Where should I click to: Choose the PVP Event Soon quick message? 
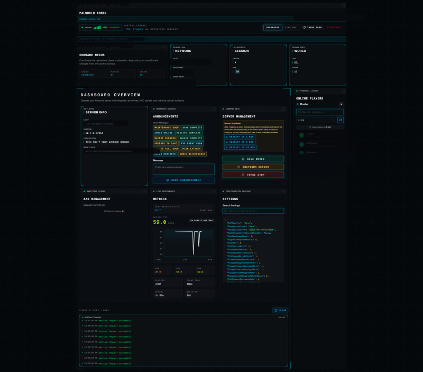(191, 143)
